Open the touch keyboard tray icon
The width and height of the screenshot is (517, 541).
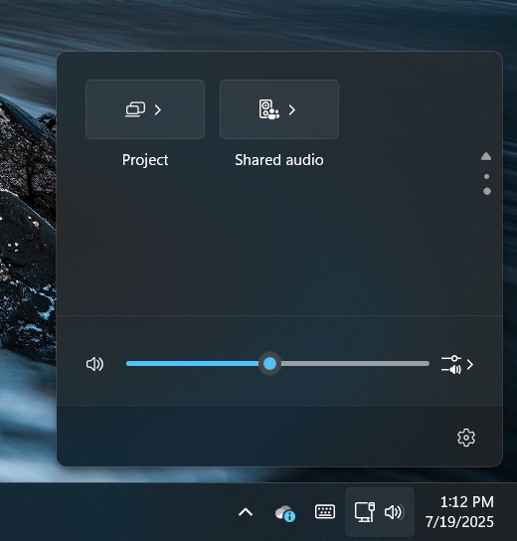point(325,511)
